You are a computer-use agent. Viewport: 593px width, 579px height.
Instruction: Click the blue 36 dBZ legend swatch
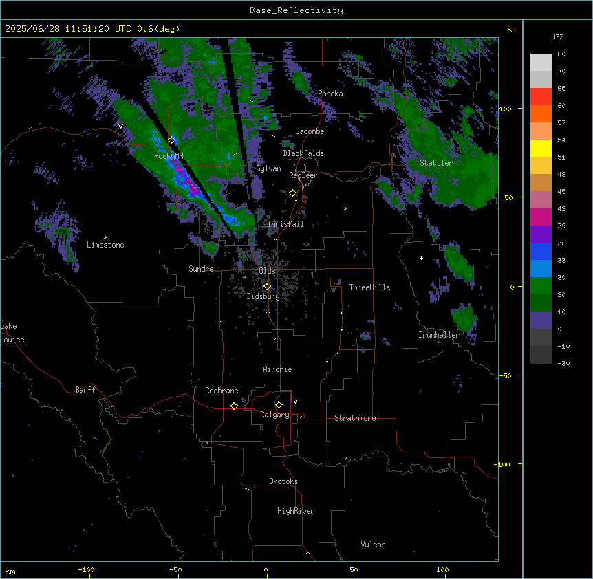[x=541, y=251]
